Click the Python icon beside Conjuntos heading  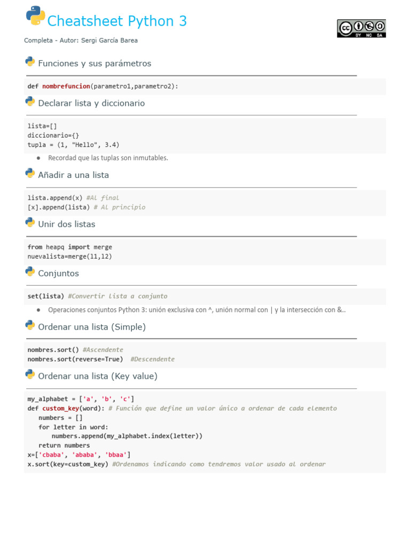coord(30,272)
